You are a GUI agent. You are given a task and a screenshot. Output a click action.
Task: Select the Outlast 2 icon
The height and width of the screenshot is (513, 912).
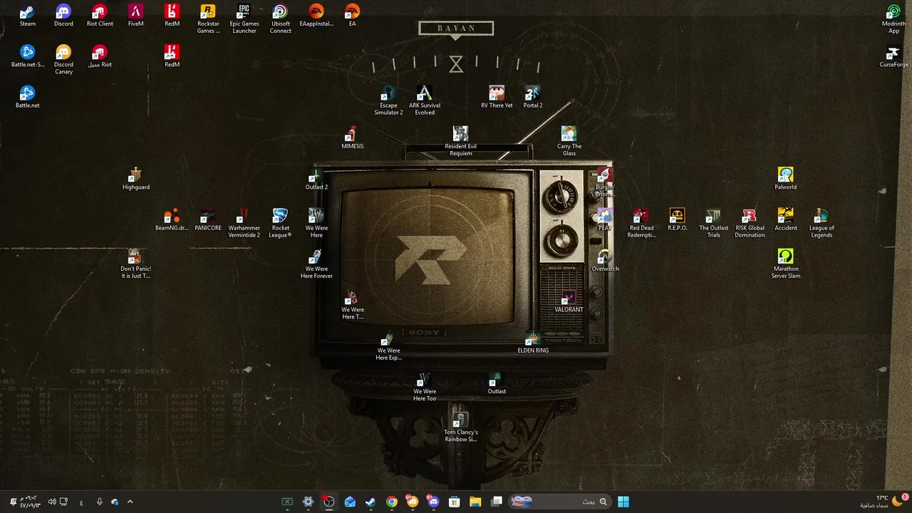316,179
